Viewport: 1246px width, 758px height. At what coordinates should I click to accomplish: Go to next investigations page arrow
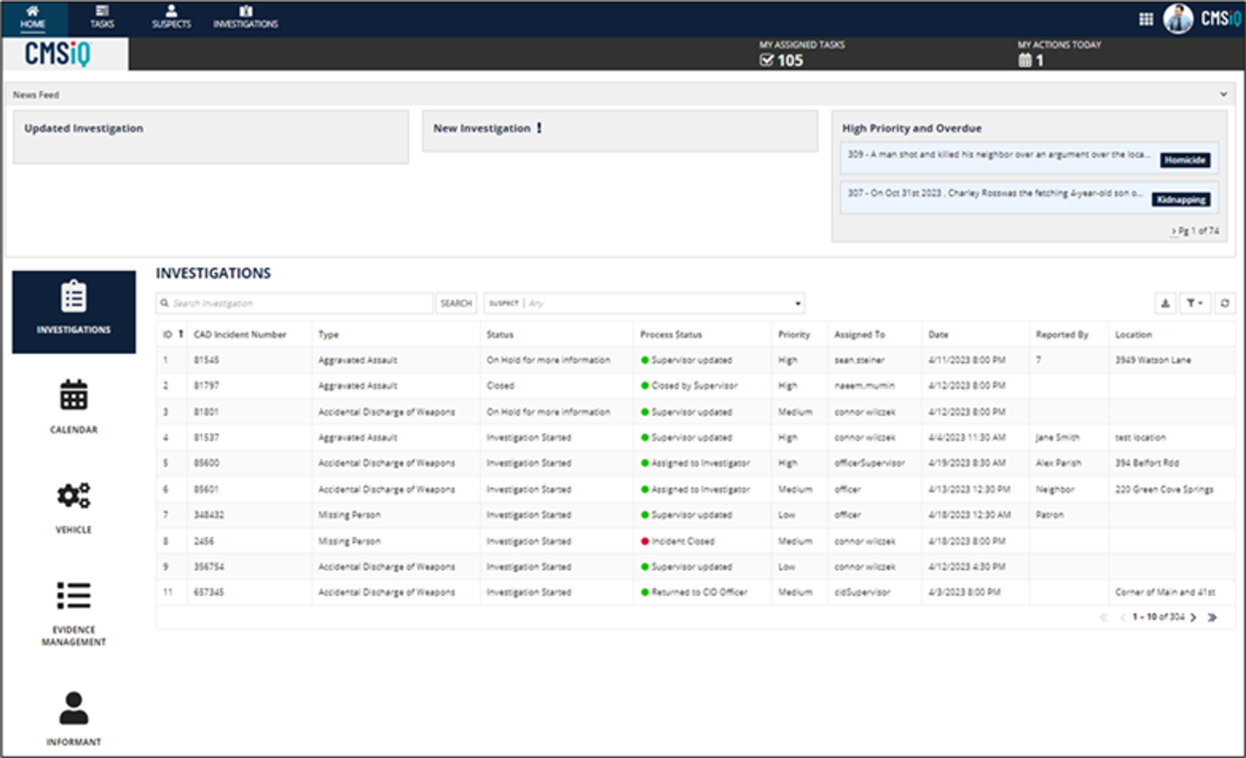tap(1193, 617)
